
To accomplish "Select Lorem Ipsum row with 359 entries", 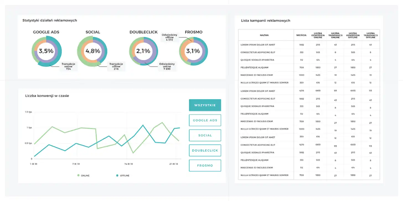I will (x=309, y=137).
